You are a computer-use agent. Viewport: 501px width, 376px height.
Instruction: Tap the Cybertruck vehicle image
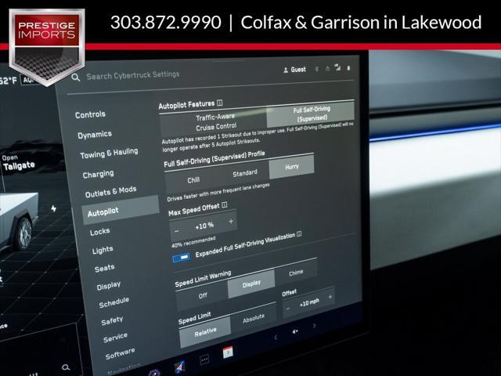coord(18,221)
